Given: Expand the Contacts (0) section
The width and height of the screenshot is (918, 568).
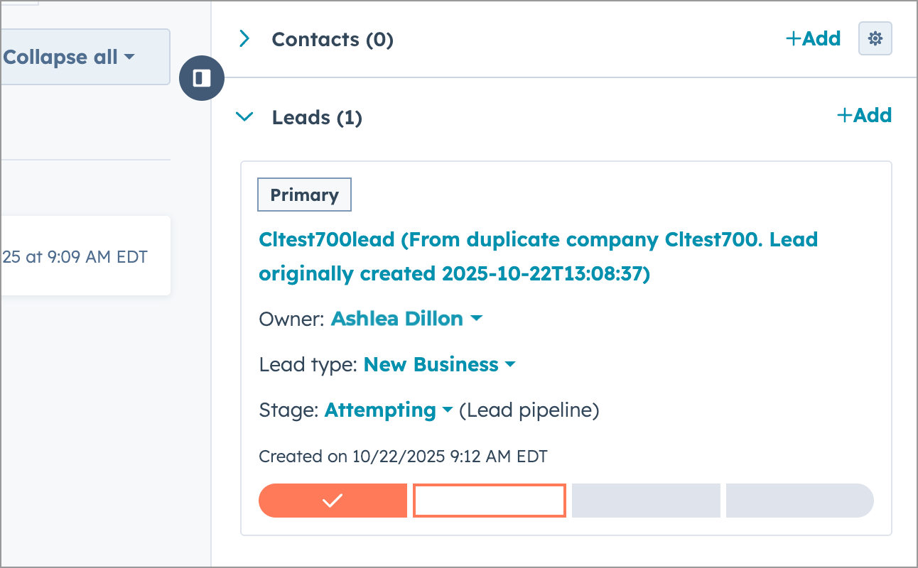Looking at the screenshot, I should 244,39.
